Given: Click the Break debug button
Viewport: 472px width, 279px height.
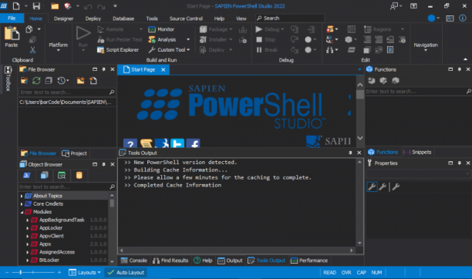Looking at the screenshot, I should [x=267, y=49].
